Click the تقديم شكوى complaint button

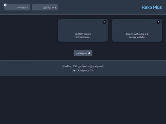[83, 53]
